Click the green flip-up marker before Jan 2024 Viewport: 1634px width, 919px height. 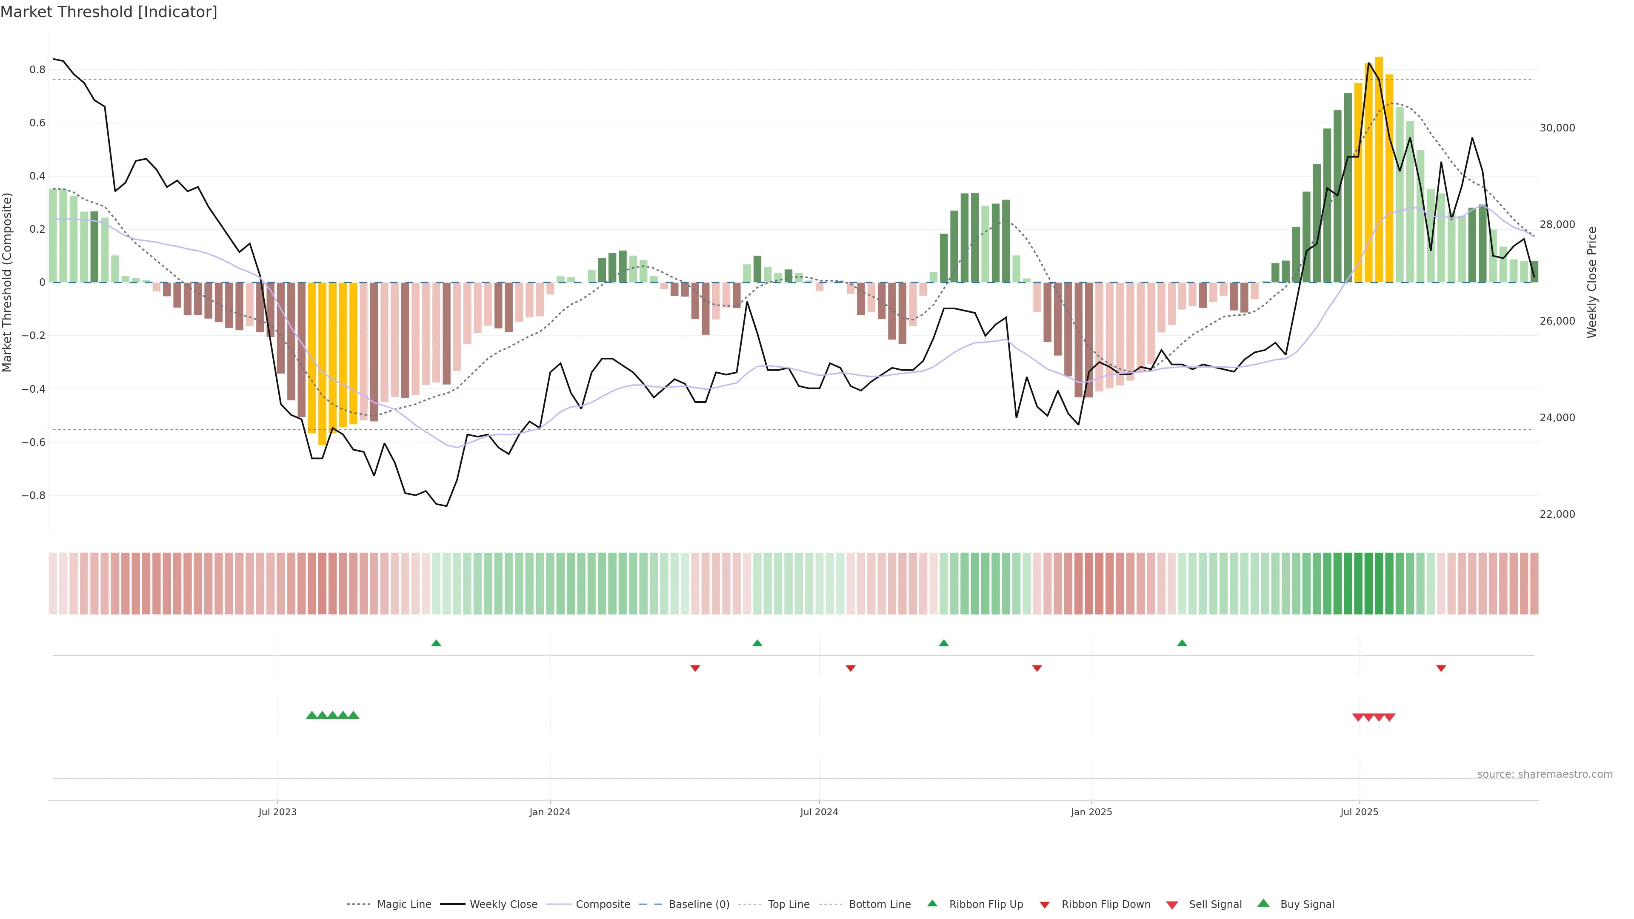pos(436,643)
